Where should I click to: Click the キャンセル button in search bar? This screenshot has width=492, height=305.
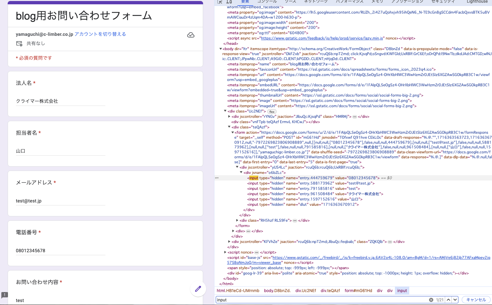click(x=476, y=300)
